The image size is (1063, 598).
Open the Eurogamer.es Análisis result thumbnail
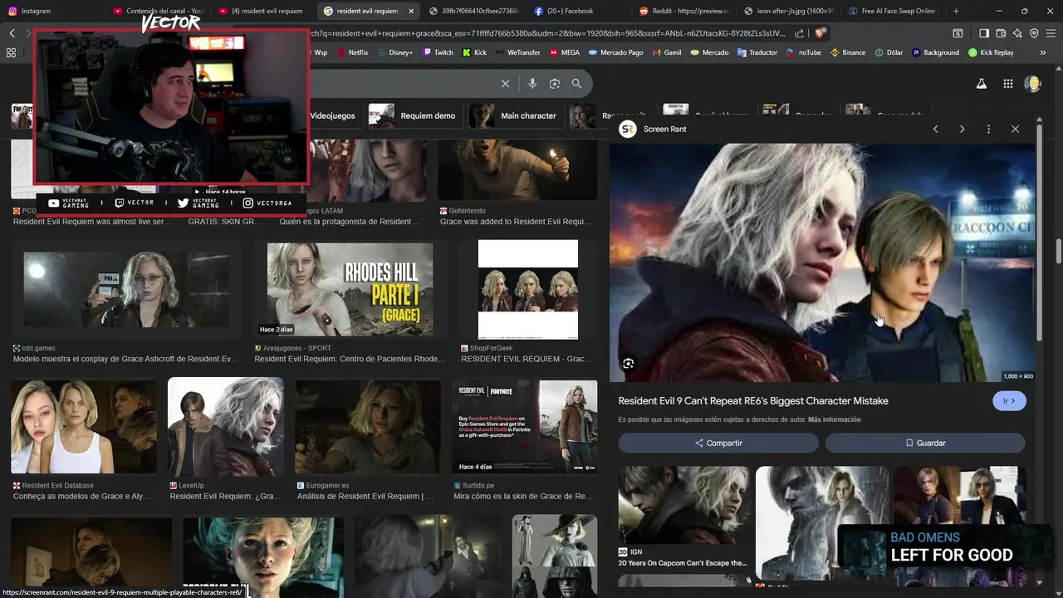coord(367,427)
